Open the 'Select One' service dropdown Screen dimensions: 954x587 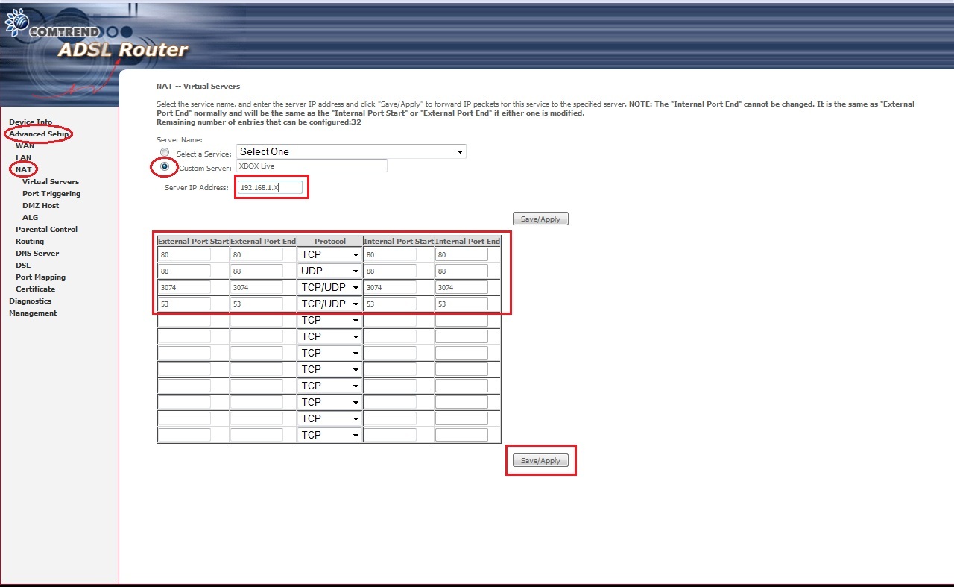tap(351, 151)
